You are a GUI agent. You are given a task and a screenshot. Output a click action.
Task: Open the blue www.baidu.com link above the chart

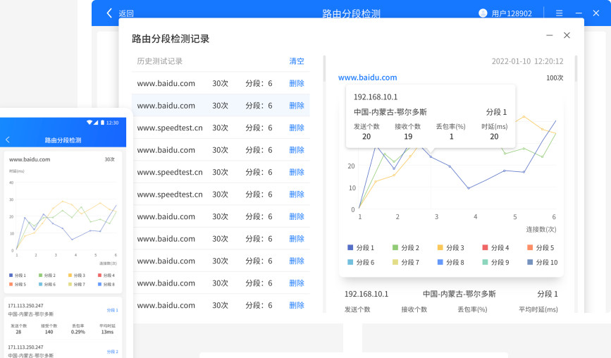367,78
